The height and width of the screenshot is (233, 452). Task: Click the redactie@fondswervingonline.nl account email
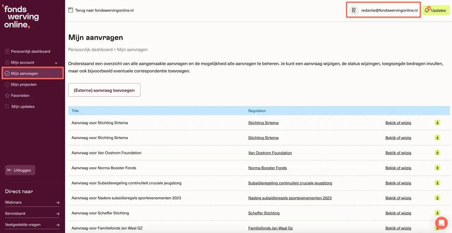point(389,10)
